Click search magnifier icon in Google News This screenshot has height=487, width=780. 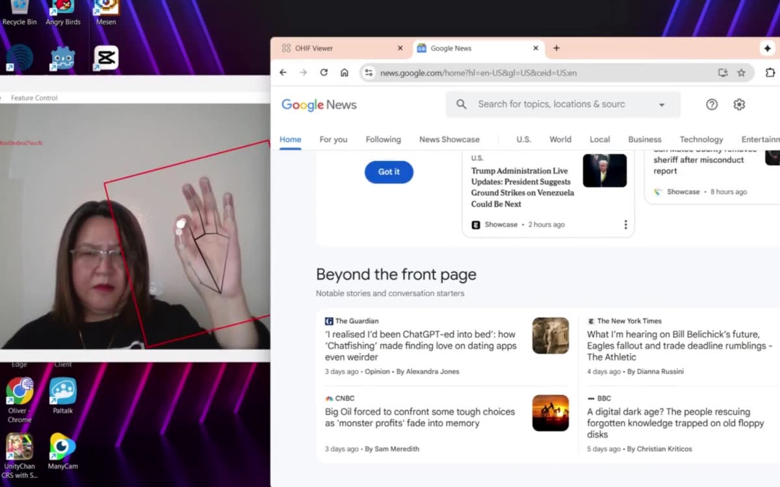(x=461, y=105)
